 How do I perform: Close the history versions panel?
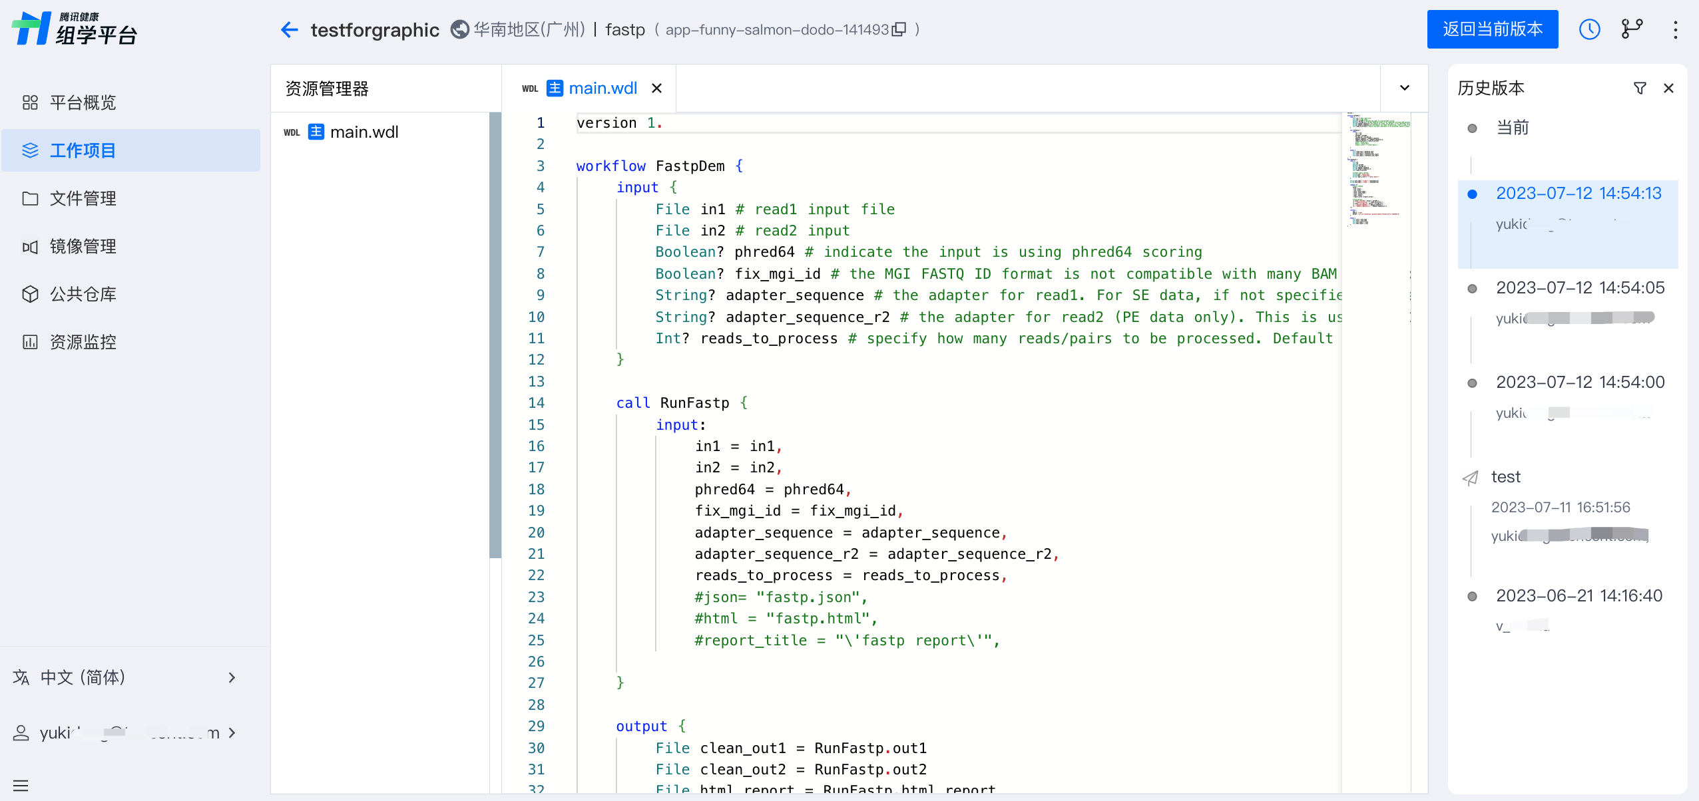(x=1668, y=88)
